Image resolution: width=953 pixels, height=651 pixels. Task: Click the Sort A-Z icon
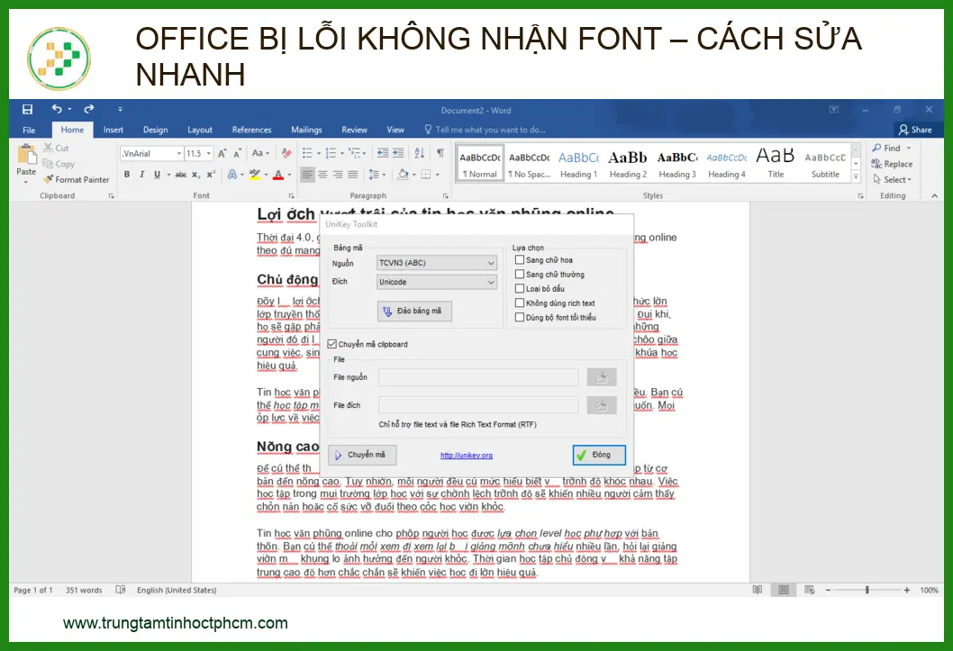(x=421, y=153)
